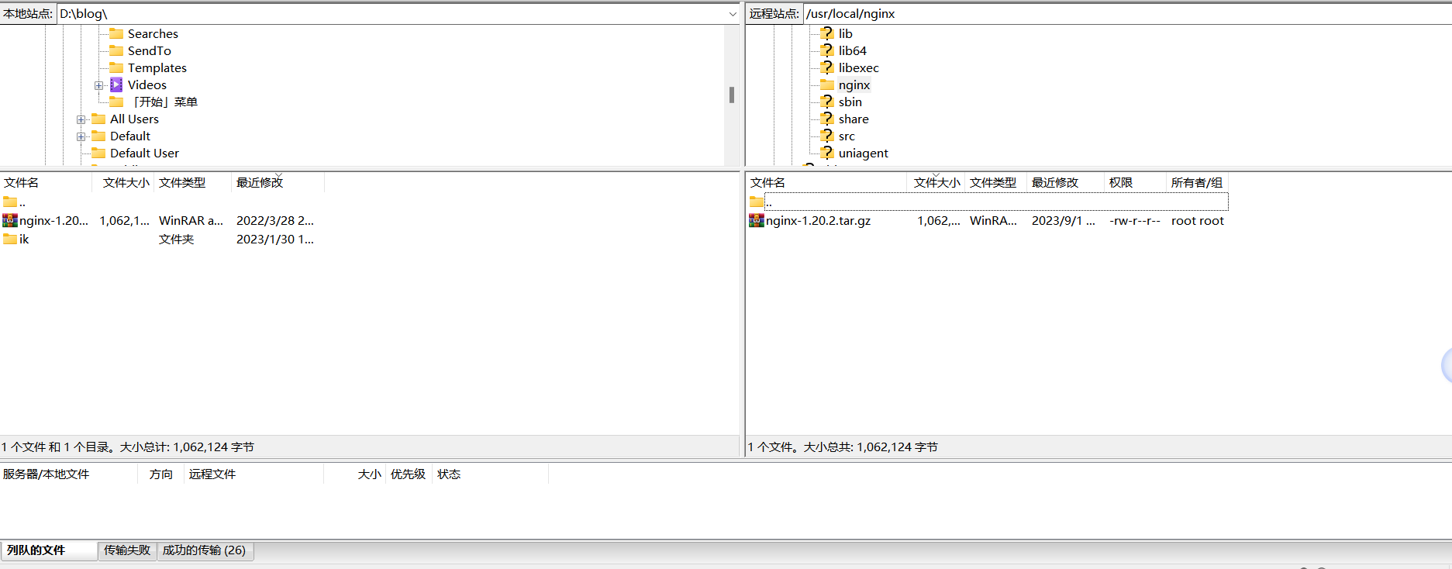This screenshot has height=569, width=1452.
Task: Click local nginx-1.20 archive icon
Action: pyautogui.click(x=10, y=220)
